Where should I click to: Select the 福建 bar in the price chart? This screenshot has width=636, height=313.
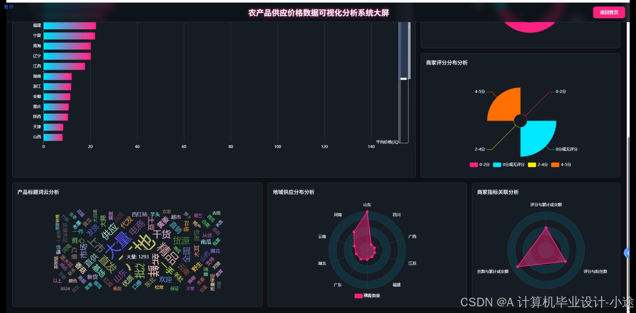[70, 26]
